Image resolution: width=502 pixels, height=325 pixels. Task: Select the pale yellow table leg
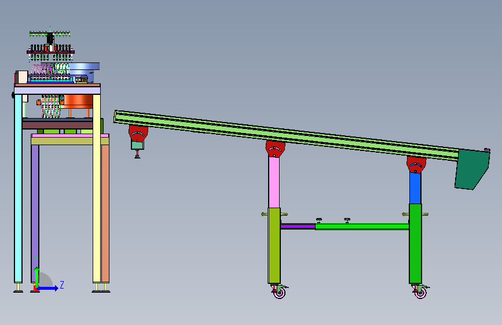[x=96, y=189]
